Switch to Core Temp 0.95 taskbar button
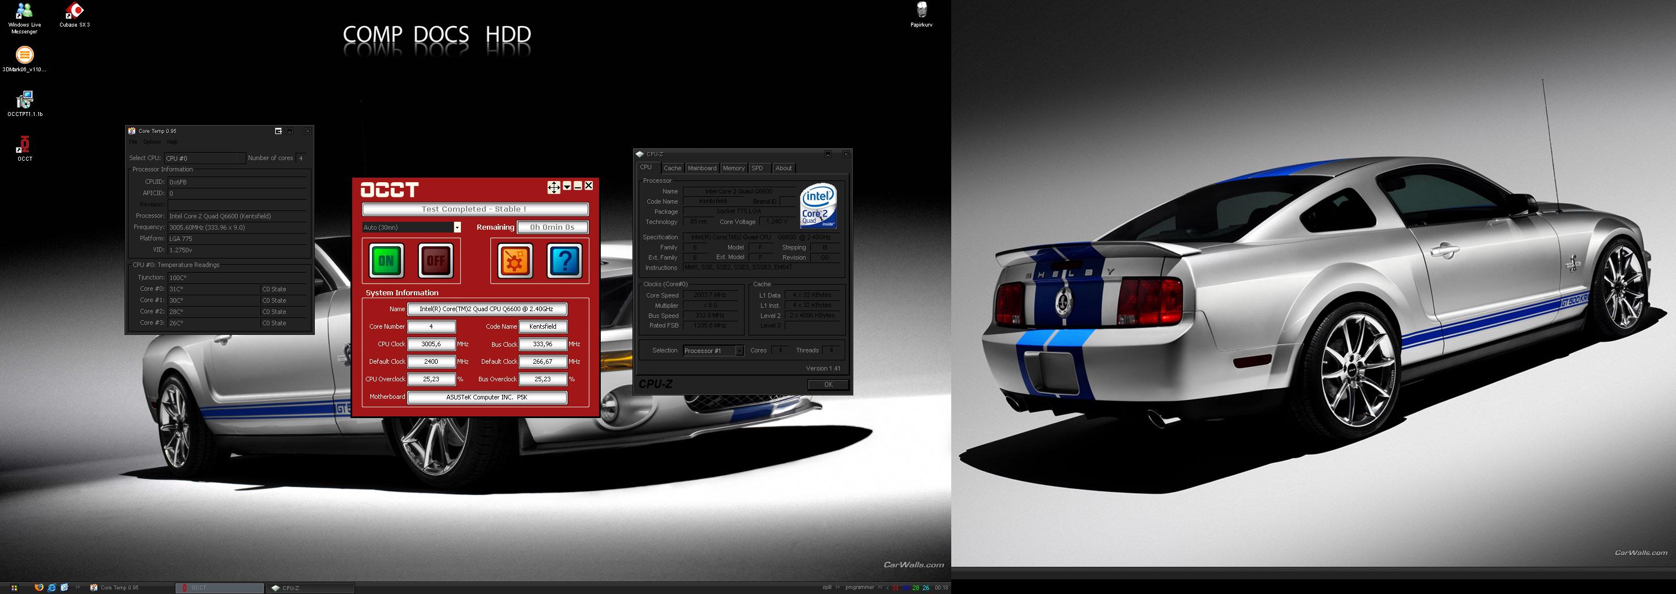This screenshot has height=594, width=1676. [x=130, y=588]
